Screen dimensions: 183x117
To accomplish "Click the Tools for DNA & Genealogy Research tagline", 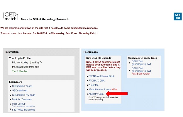I will click(45, 19).
